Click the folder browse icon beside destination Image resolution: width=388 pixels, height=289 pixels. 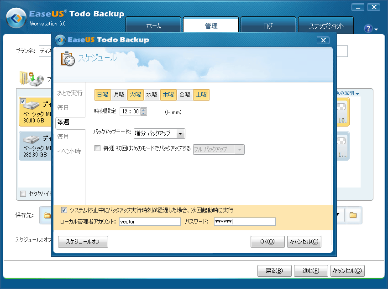353,215
